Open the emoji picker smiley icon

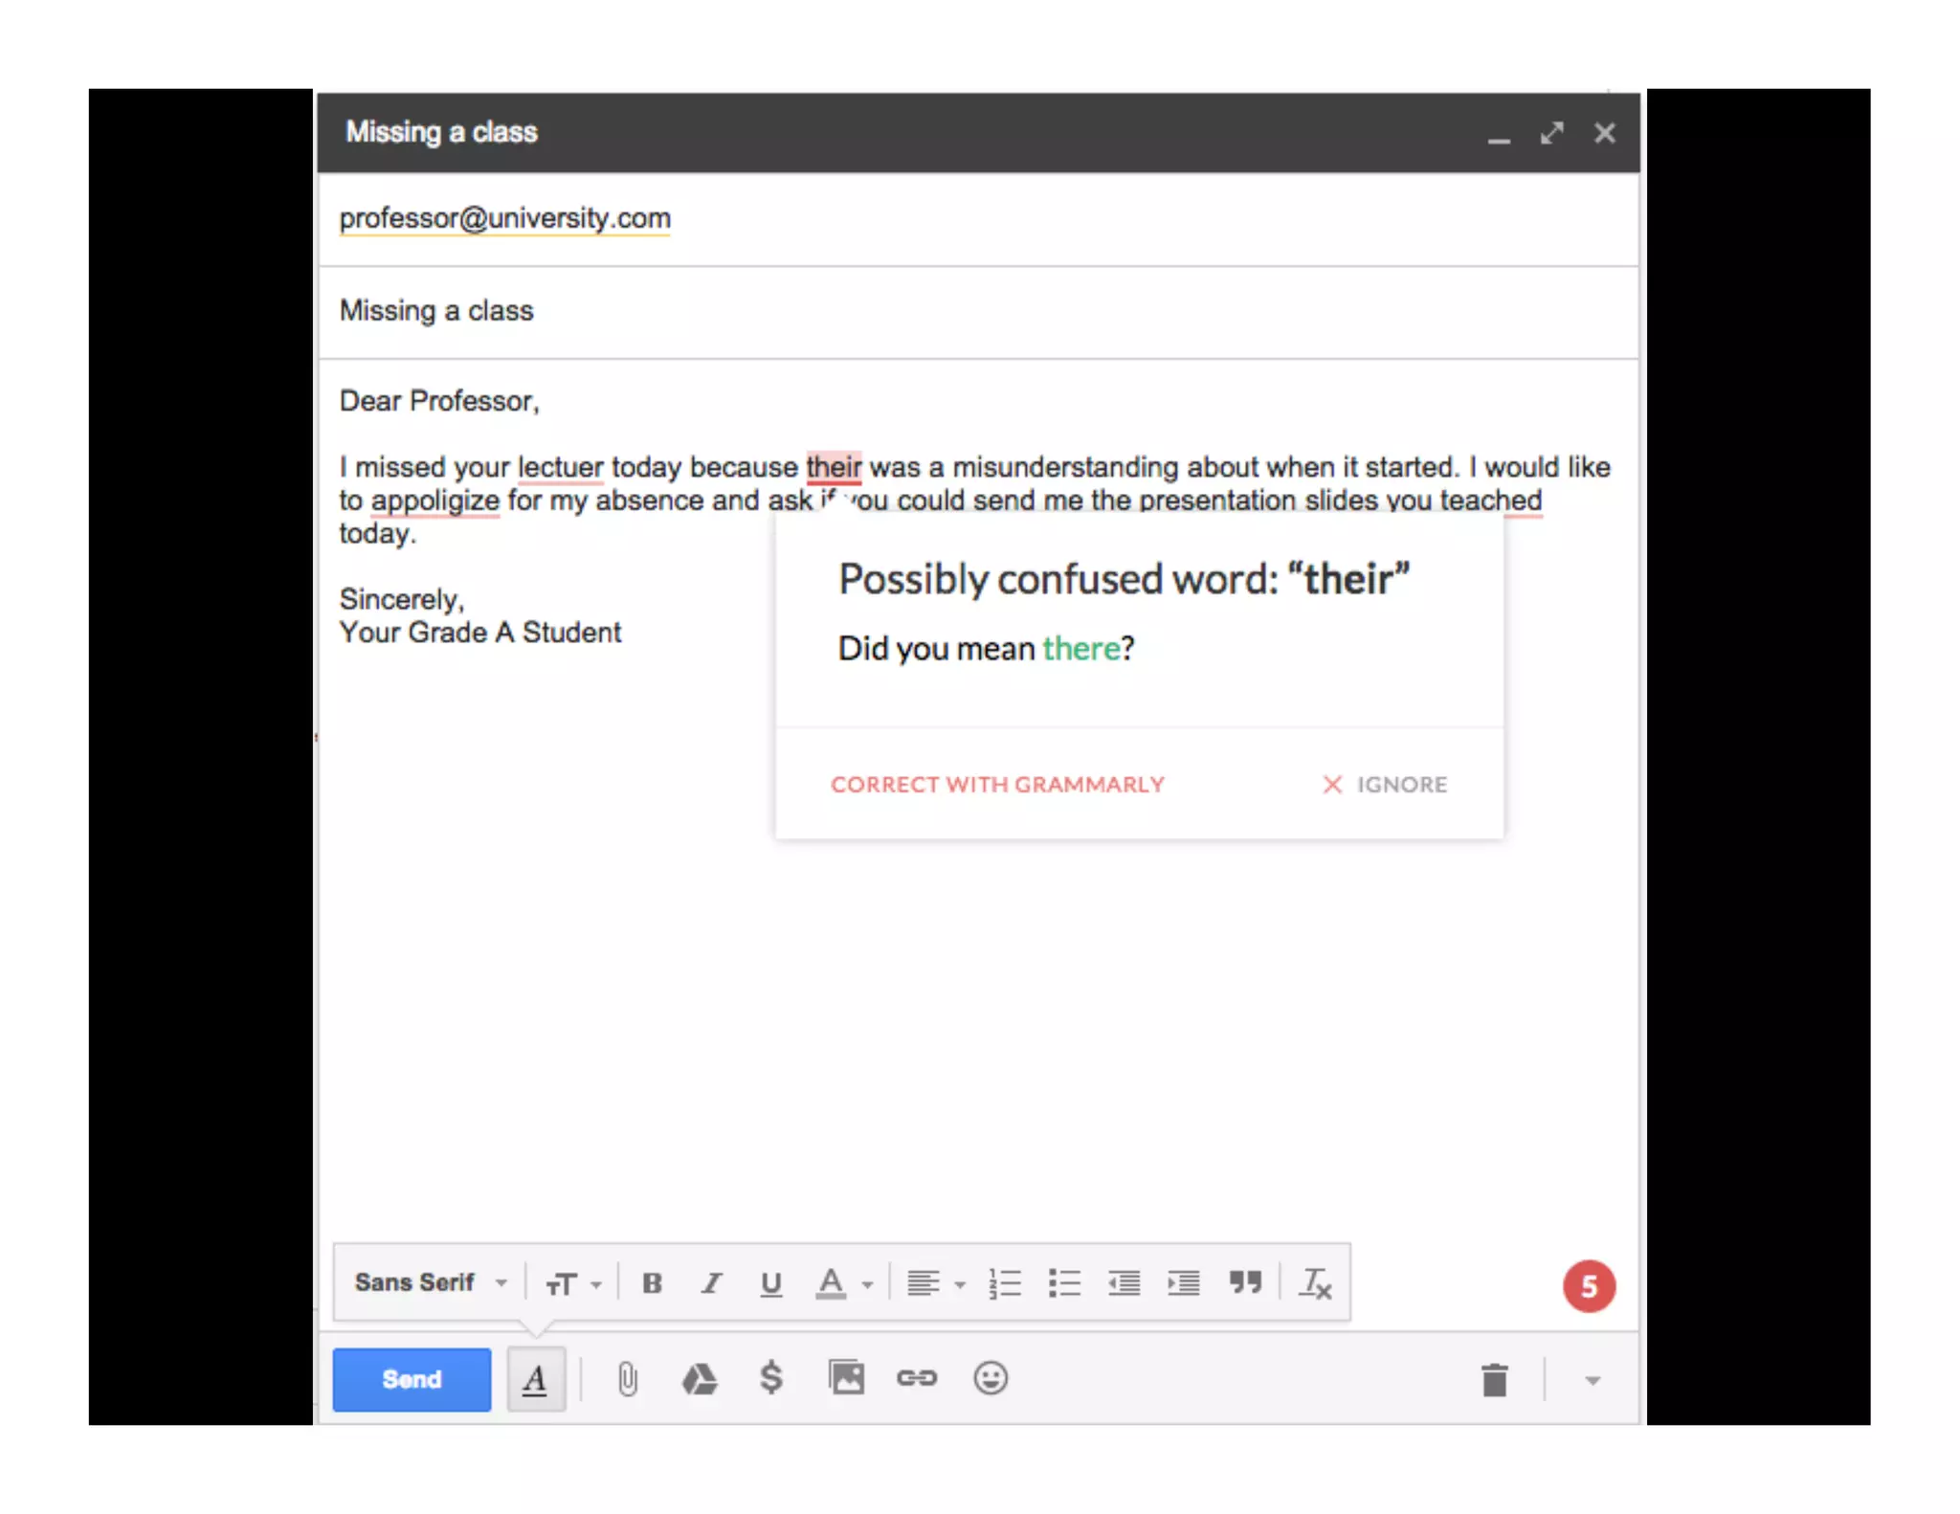[991, 1378]
